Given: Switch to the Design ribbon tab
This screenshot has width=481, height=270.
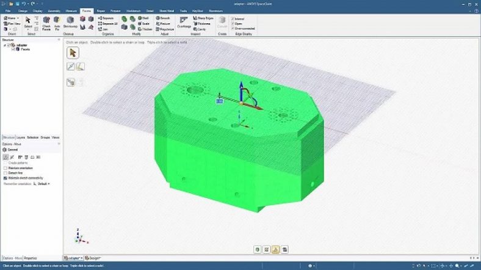Looking at the screenshot, I should pos(23,11).
